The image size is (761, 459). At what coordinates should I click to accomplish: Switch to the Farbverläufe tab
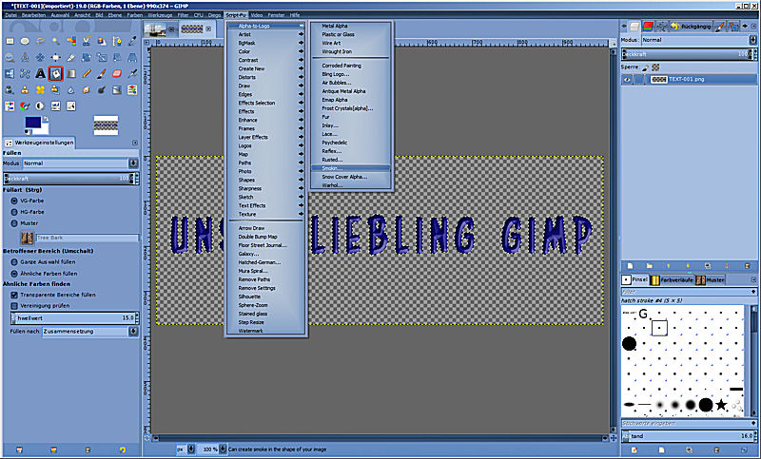(673, 279)
